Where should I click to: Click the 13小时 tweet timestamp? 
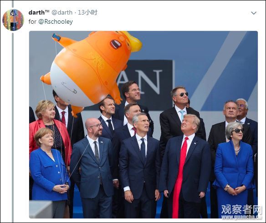[87, 12]
